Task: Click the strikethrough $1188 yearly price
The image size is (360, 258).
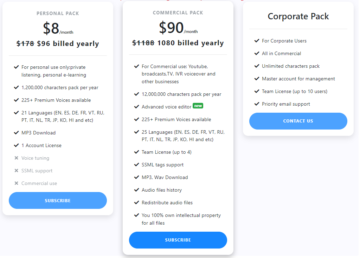Action: (x=143, y=43)
